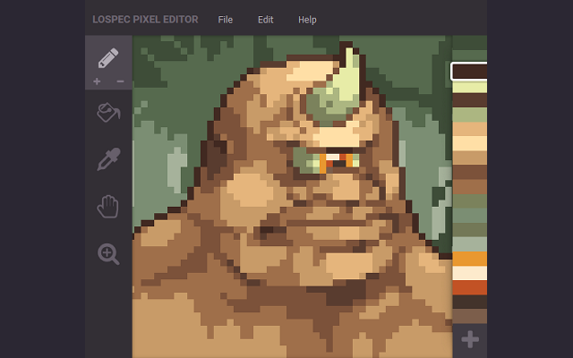This screenshot has width=573, height=358.
Task: Click the Lospec Pixel Editor title
Action: pyautogui.click(x=145, y=20)
